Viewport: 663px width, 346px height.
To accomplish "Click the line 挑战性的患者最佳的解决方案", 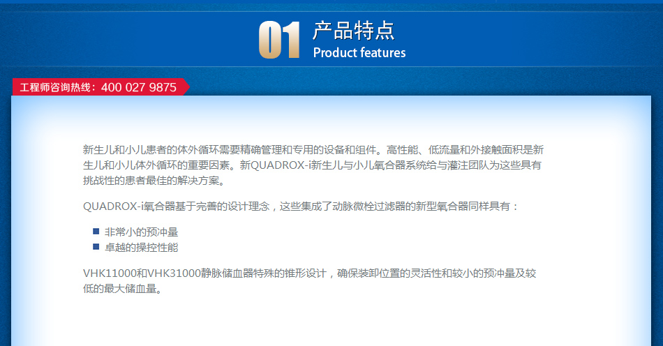I will [x=154, y=181].
